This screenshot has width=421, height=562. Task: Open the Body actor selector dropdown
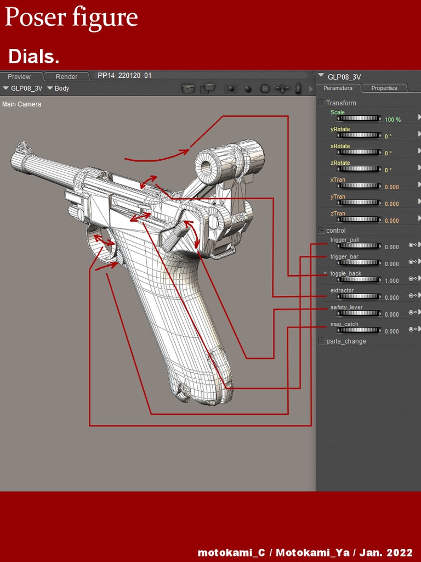pos(58,88)
